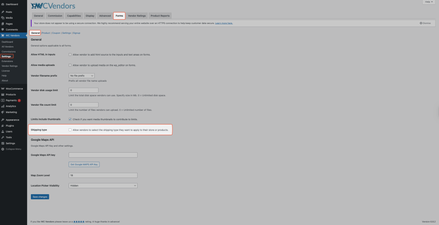Open the Marketing megaphone icon
This screenshot has width=439, height=225.
(3, 112)
